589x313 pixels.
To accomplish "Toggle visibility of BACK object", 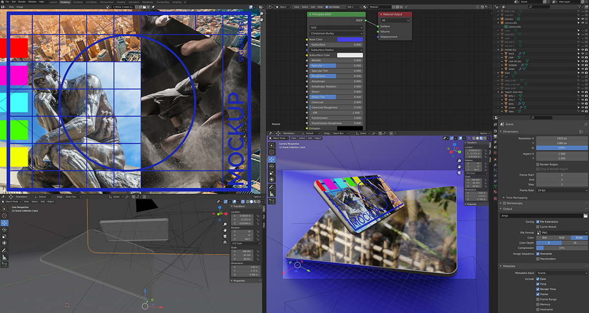I will pyautogui.click(x=583, y=54).
